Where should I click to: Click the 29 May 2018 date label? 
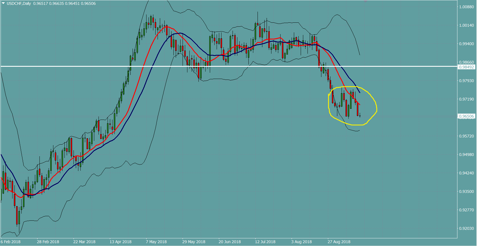point(194,242)
